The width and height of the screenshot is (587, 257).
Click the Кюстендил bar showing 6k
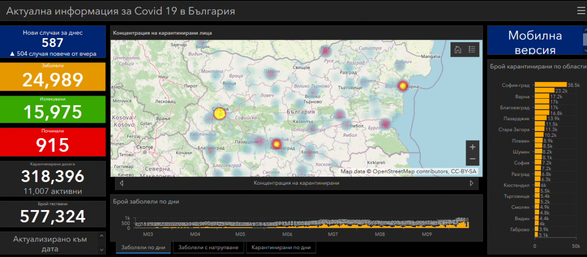click(537, 185)
